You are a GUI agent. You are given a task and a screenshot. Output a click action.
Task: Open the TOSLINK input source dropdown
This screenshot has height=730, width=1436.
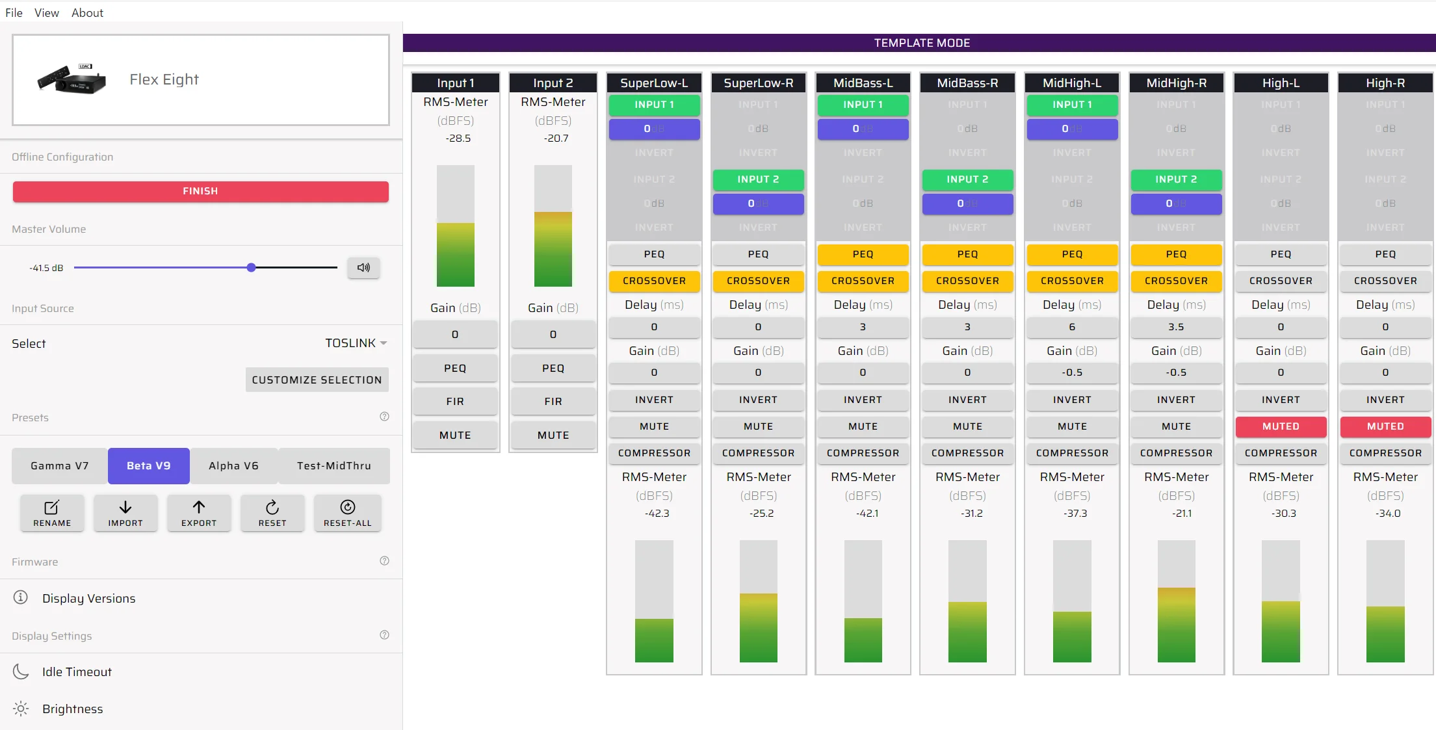pos(356,343)
